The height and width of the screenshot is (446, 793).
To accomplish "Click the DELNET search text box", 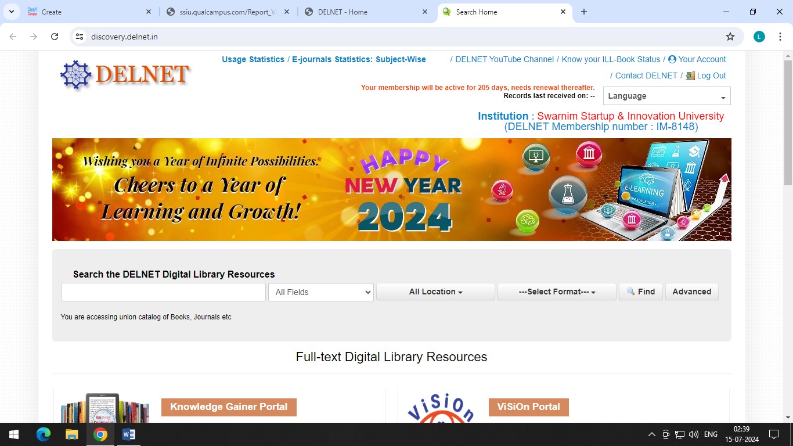I will coord(163,292).
